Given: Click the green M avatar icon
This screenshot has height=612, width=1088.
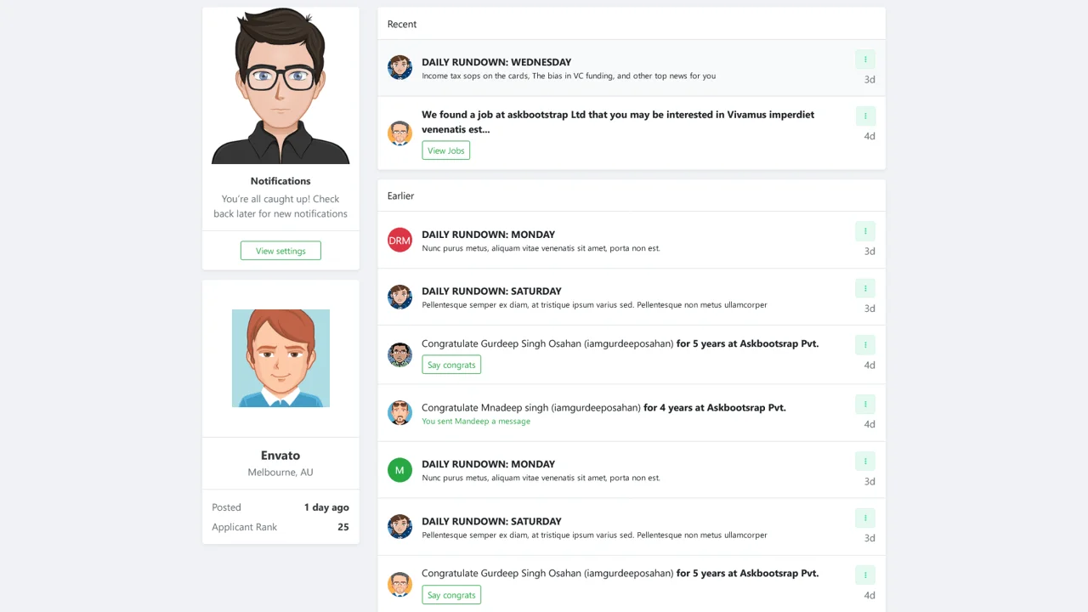Looking at the screenshot, I should click(x=399, y=470).
